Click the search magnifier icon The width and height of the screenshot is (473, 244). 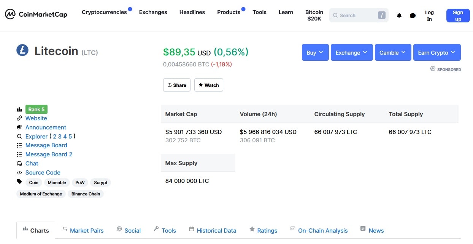tap(335, 16)
